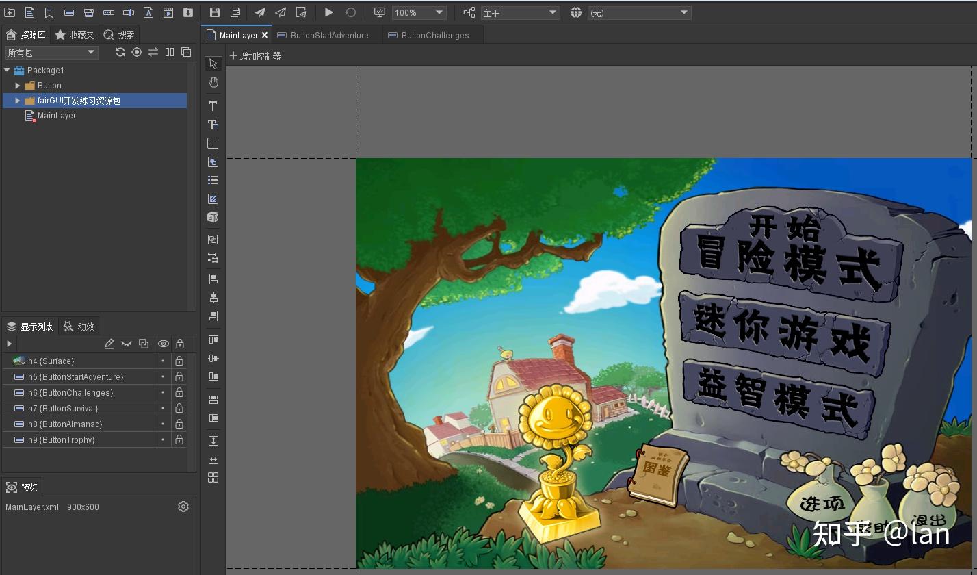
Task: Toggle lock for n7 {ButtonSurvival}
Action: 179,408
